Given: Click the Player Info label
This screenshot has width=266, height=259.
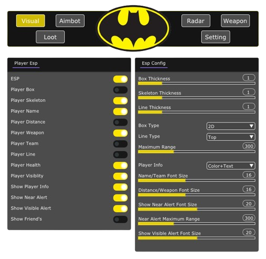Looking at the screenshot, I should pos(150,165).
